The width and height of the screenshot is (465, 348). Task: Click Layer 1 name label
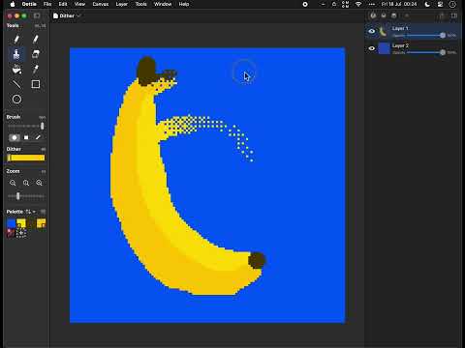coord(400,28)
